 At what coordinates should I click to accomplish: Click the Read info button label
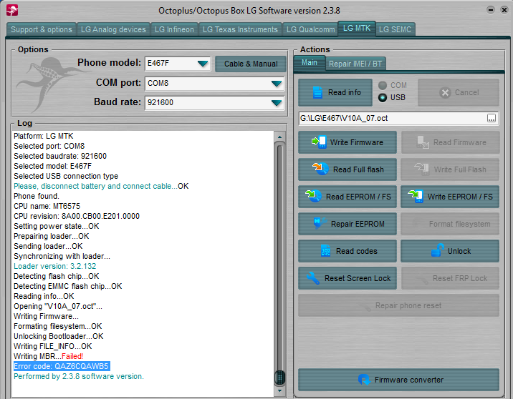345,92
